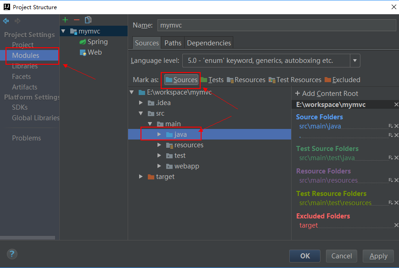Screen dimensions: 399x268
Task: Expand the target folder node
Action: tap(141, 177)
